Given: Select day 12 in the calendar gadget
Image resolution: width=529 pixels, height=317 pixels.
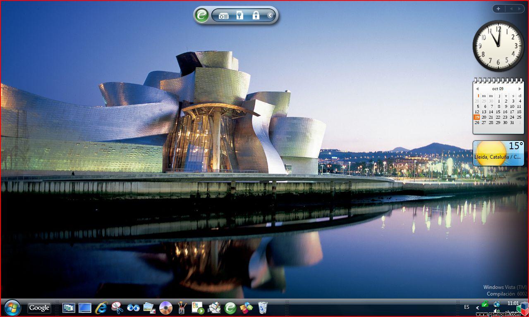Looking at the screenshot, I should tap(477, 112).
